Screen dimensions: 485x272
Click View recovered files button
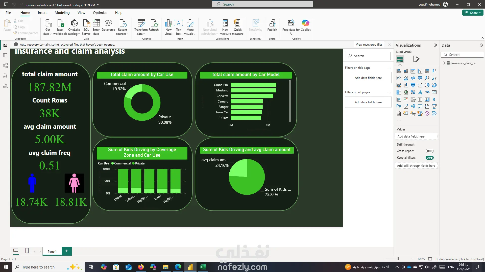click(369, 45)
